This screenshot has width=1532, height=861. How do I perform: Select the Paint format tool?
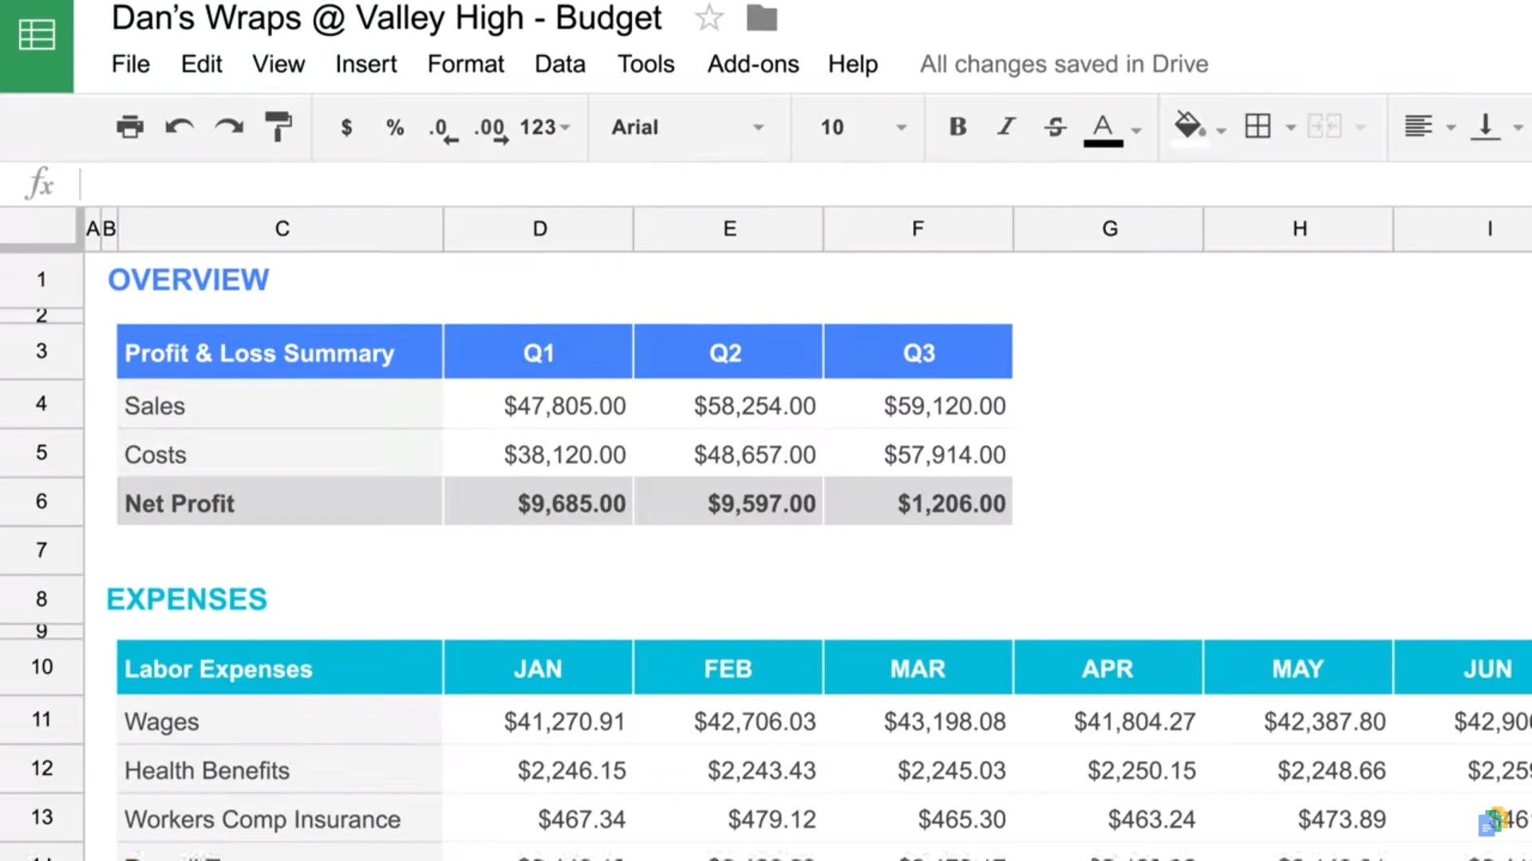[x=278, y=127]
